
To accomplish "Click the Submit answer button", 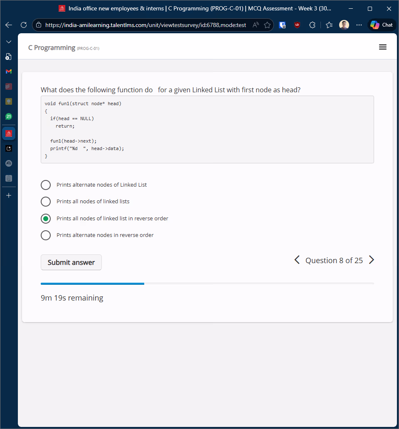I will [x=71, y=262].
